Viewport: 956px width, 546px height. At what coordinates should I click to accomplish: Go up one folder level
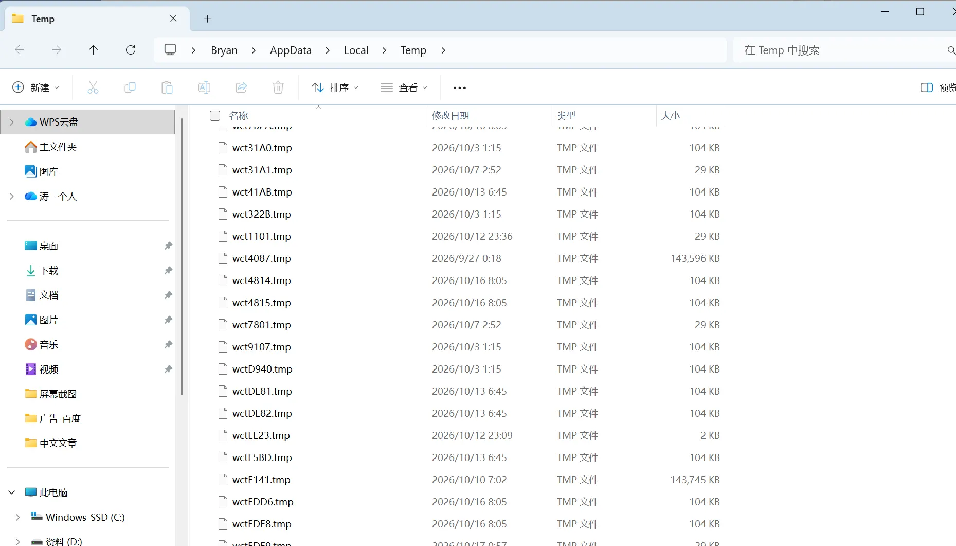(93, 50)
